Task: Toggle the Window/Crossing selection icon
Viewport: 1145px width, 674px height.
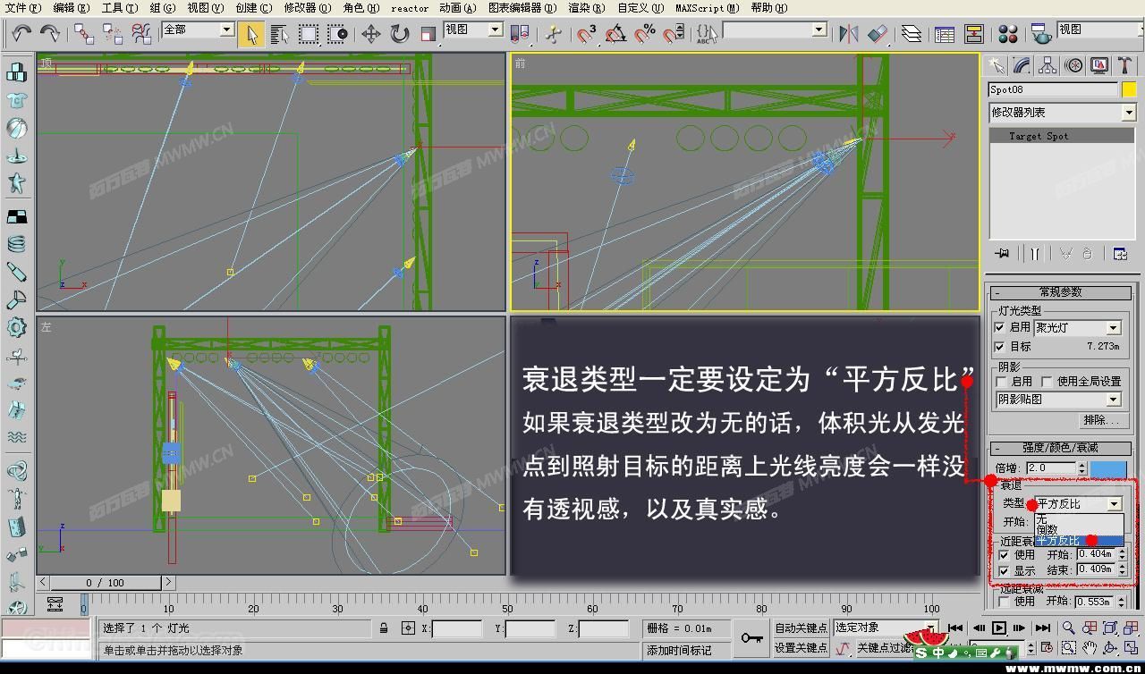Action: tap(337, 34)
